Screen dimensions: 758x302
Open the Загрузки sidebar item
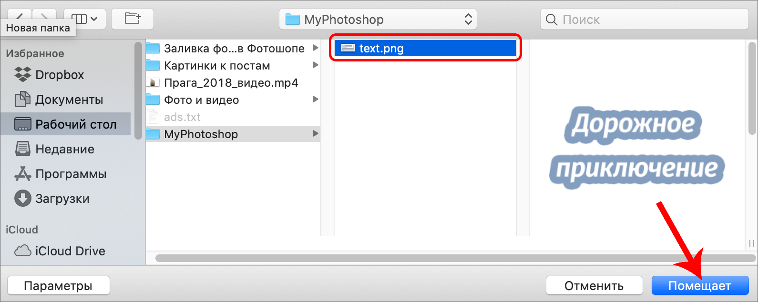[x=62, y=199]
